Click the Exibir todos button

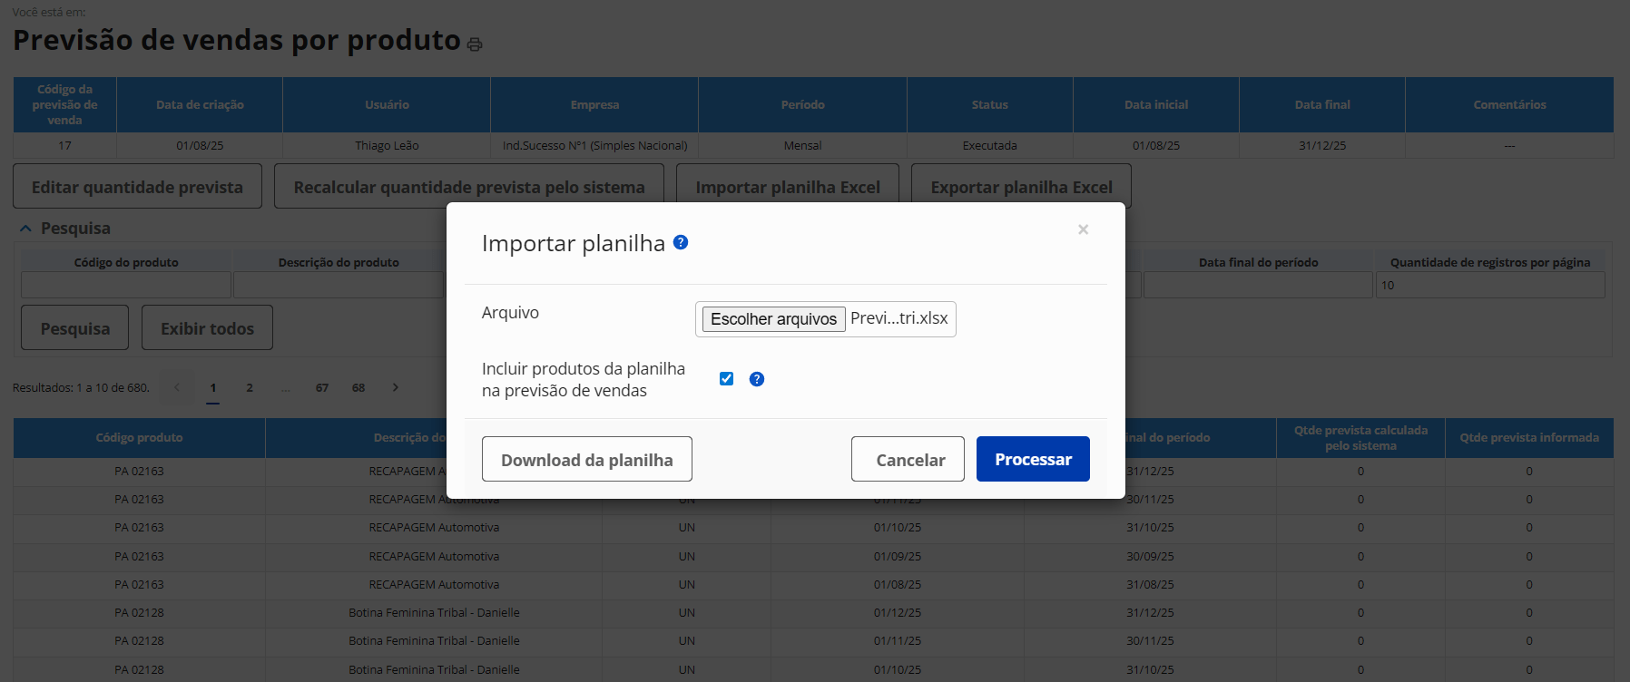(x=207, y=328)
